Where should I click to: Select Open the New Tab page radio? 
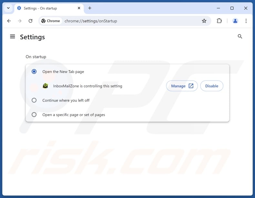point(34,72)
